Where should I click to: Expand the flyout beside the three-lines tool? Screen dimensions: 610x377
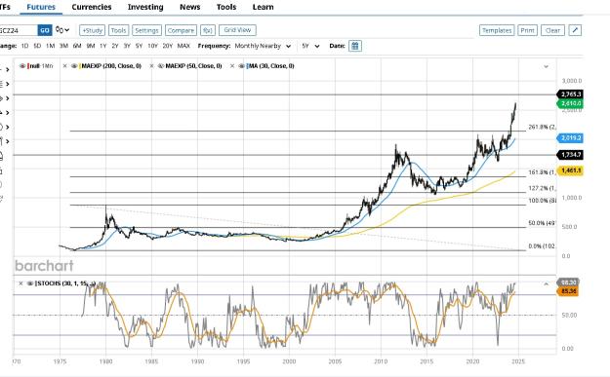click(x=7, y=84)
